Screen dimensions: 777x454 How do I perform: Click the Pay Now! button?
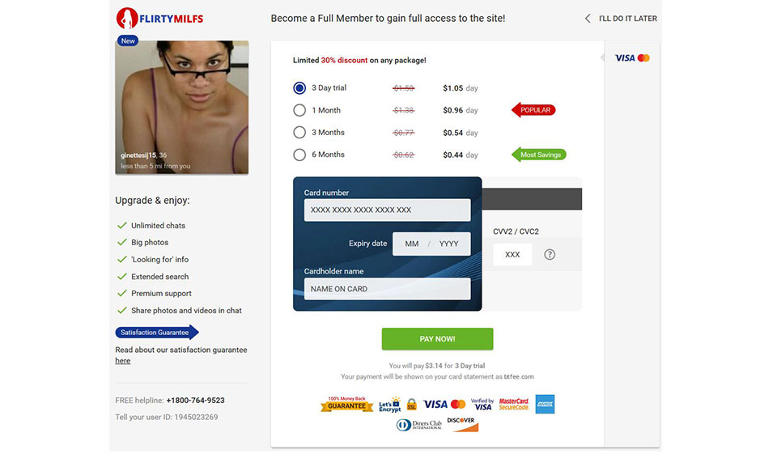point(437,339)
